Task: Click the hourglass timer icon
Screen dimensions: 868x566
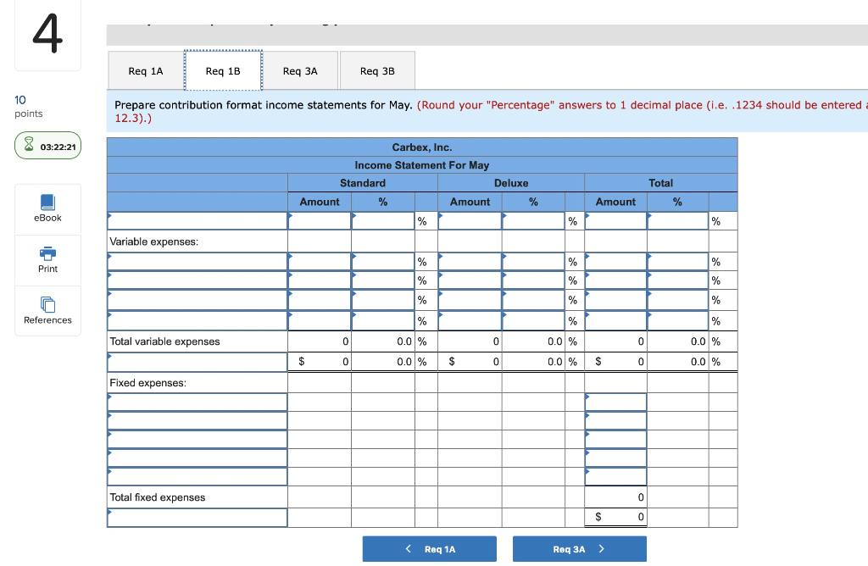Action: (x=29, y=146)
